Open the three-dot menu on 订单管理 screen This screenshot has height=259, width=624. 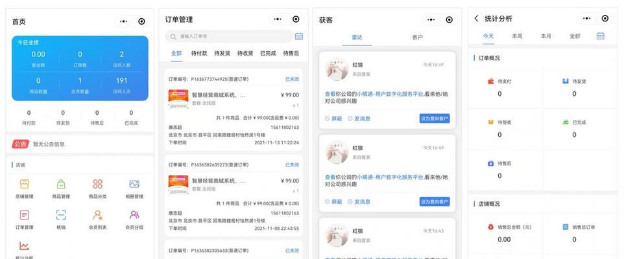pos(278,19)
